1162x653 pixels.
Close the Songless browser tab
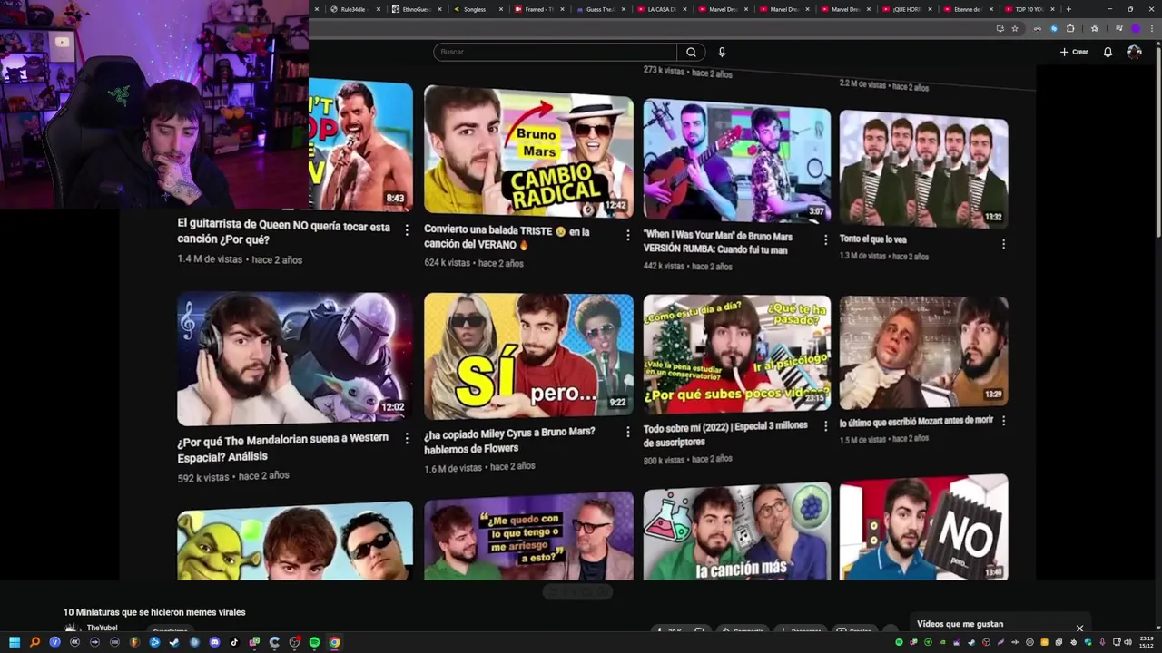tap(502, 9)
